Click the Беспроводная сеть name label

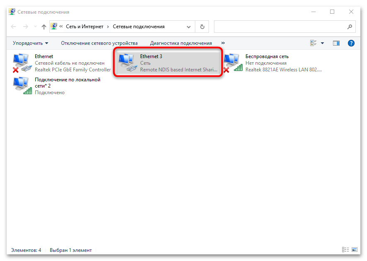click(x=267, y=56)
